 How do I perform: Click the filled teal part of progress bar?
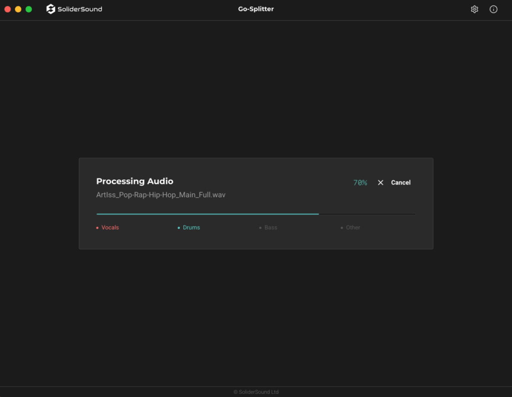tap(207, 214)
